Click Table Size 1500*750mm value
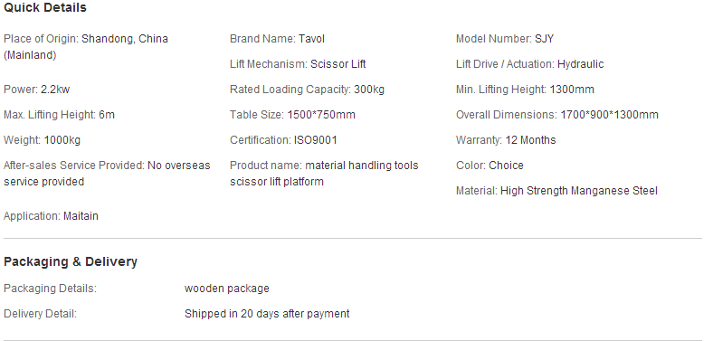Image resolution: width=713 pixels, height=341 pixels. point(321,115)
